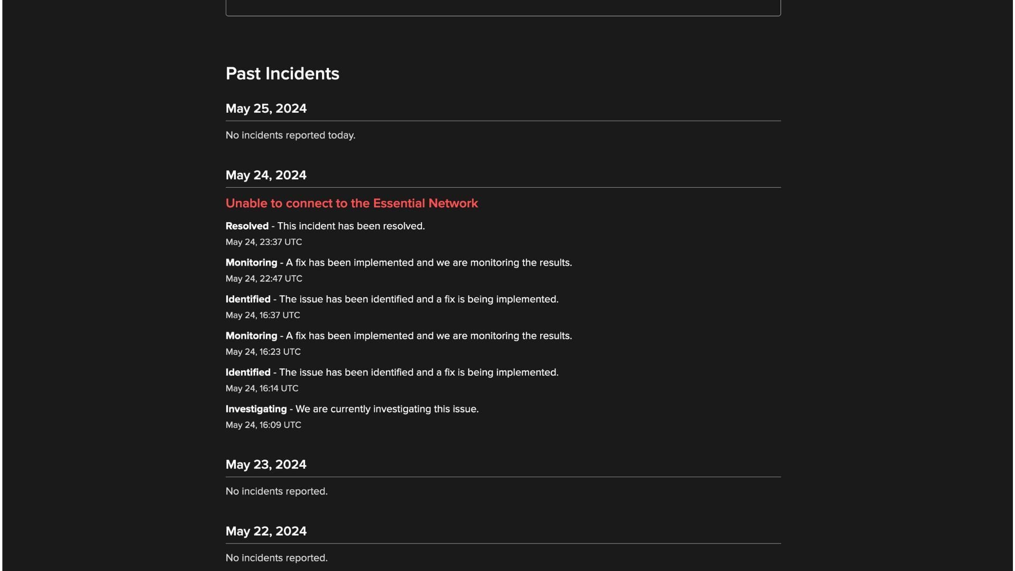Click the 16:37 UTC identified timestamp
Viewport: 1015px width, 571px height.
click(x=263, y=315)
